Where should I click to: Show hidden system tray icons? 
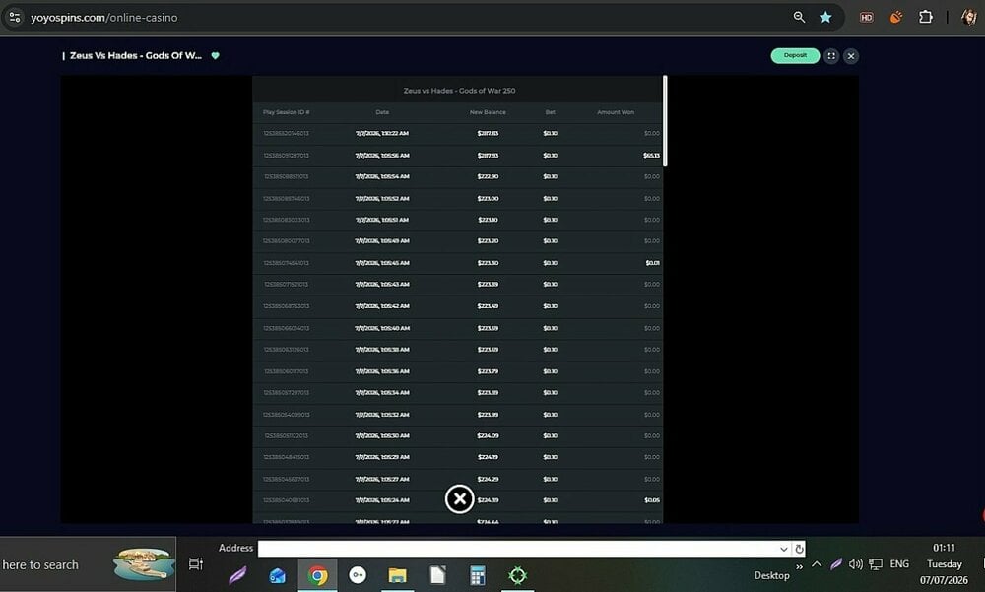[x=817, y=564]
